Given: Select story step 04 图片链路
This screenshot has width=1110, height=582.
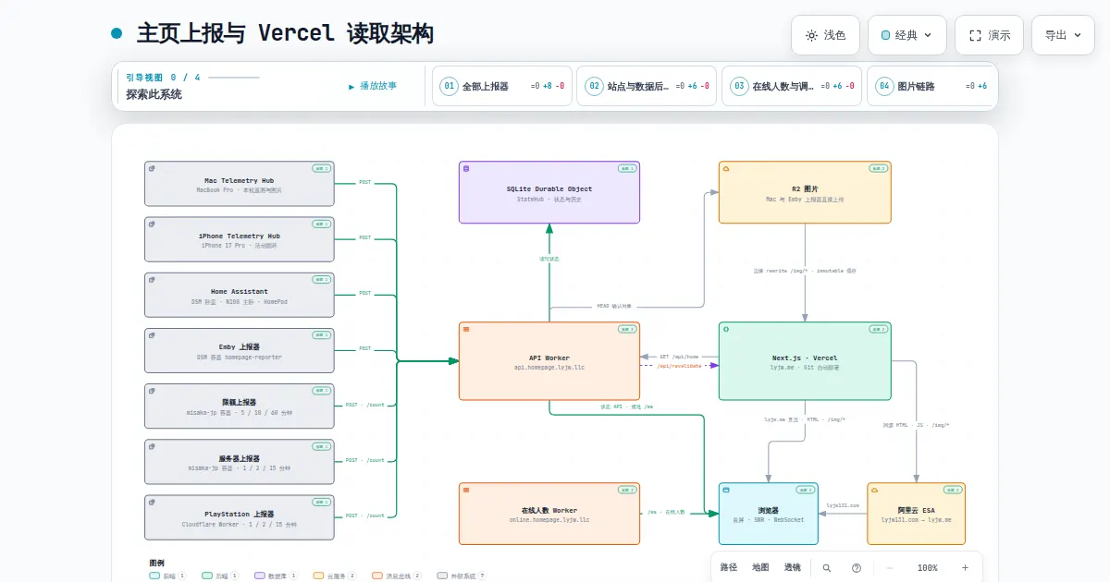Looking at the screenshot, I should tap(931, 86).
